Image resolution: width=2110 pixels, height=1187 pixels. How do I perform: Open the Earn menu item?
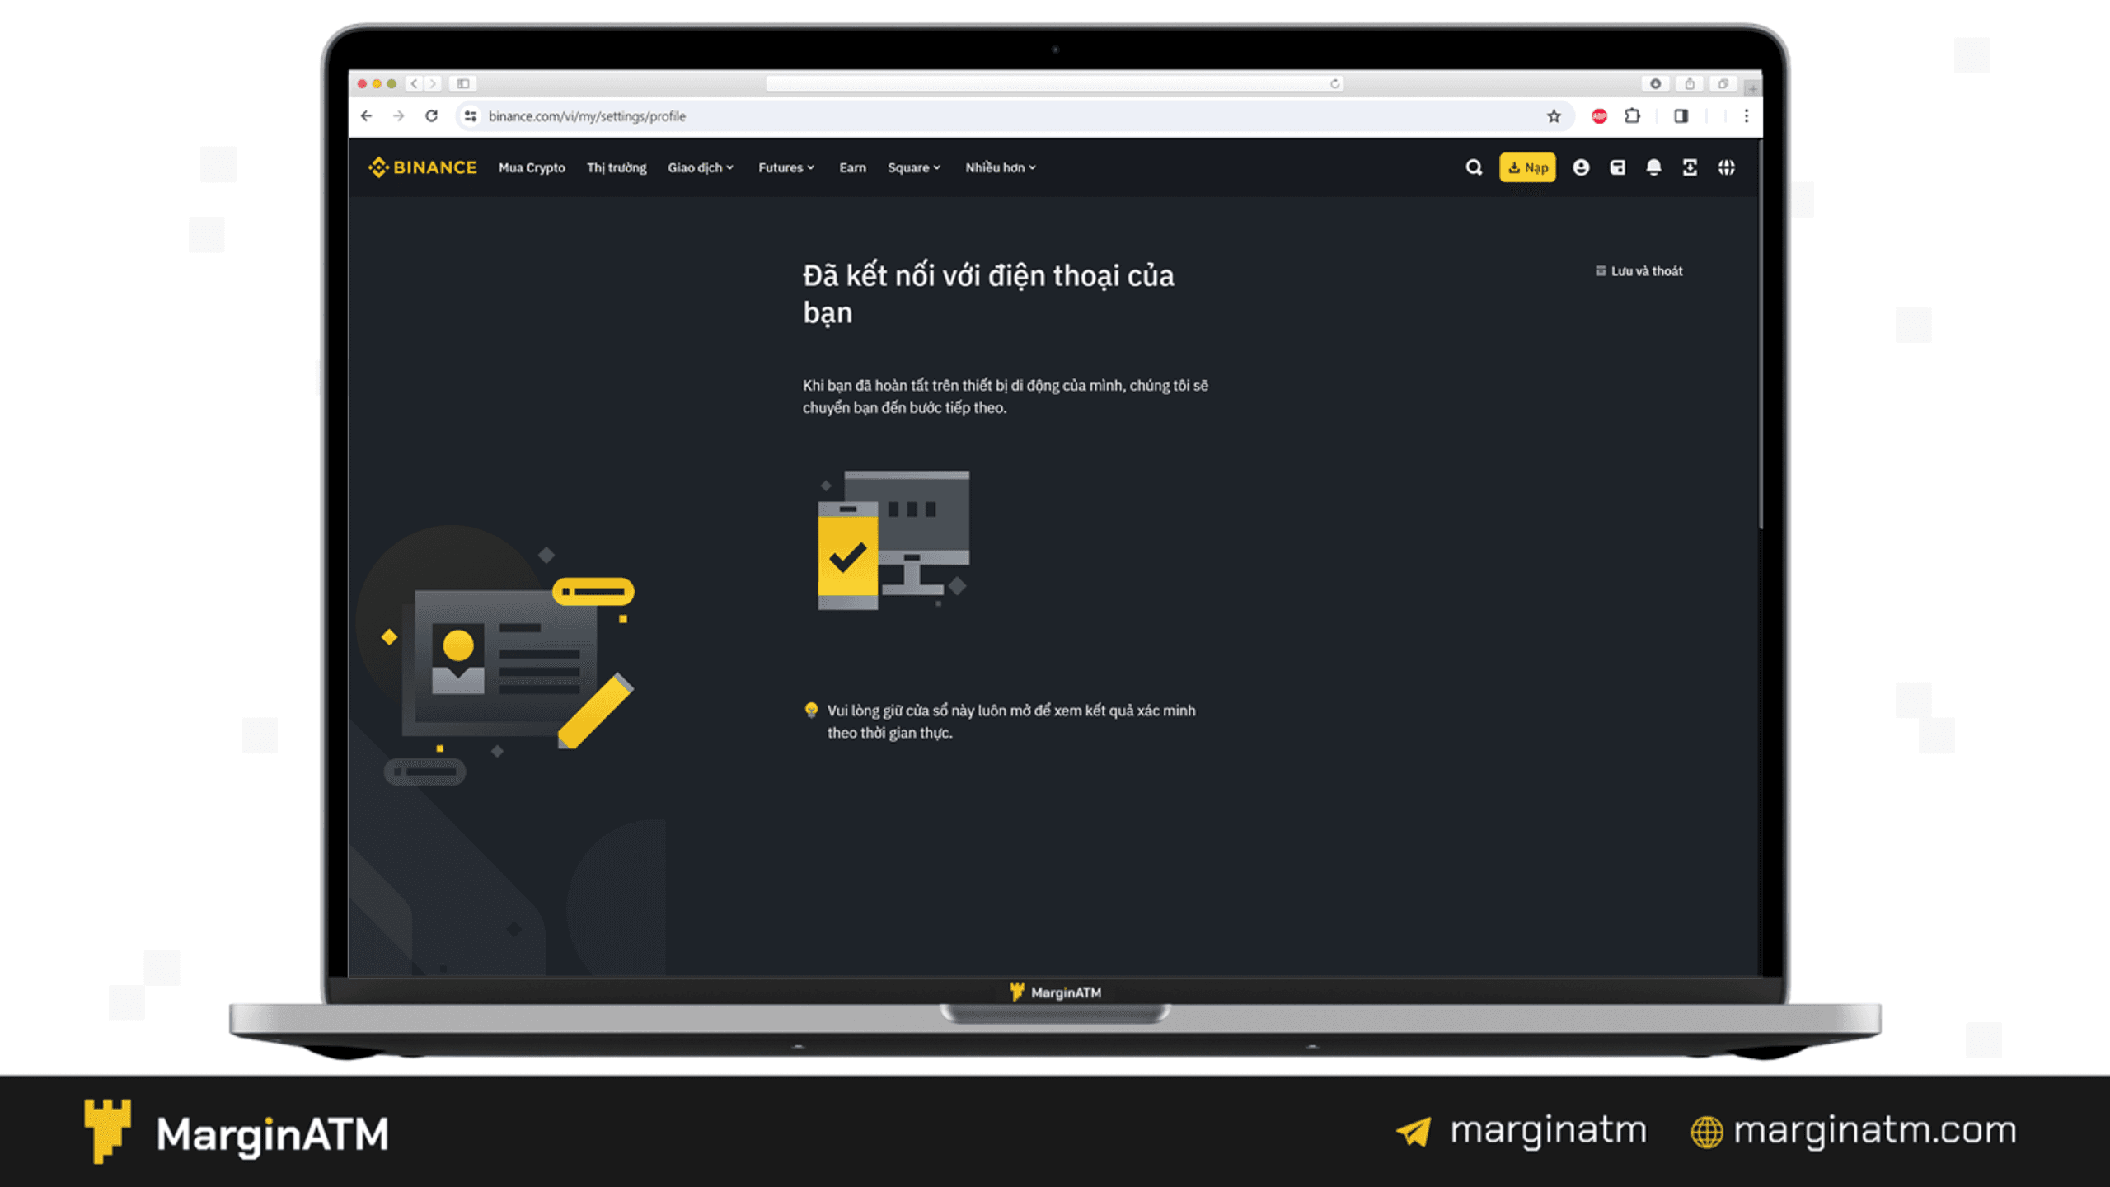(852, 167)
